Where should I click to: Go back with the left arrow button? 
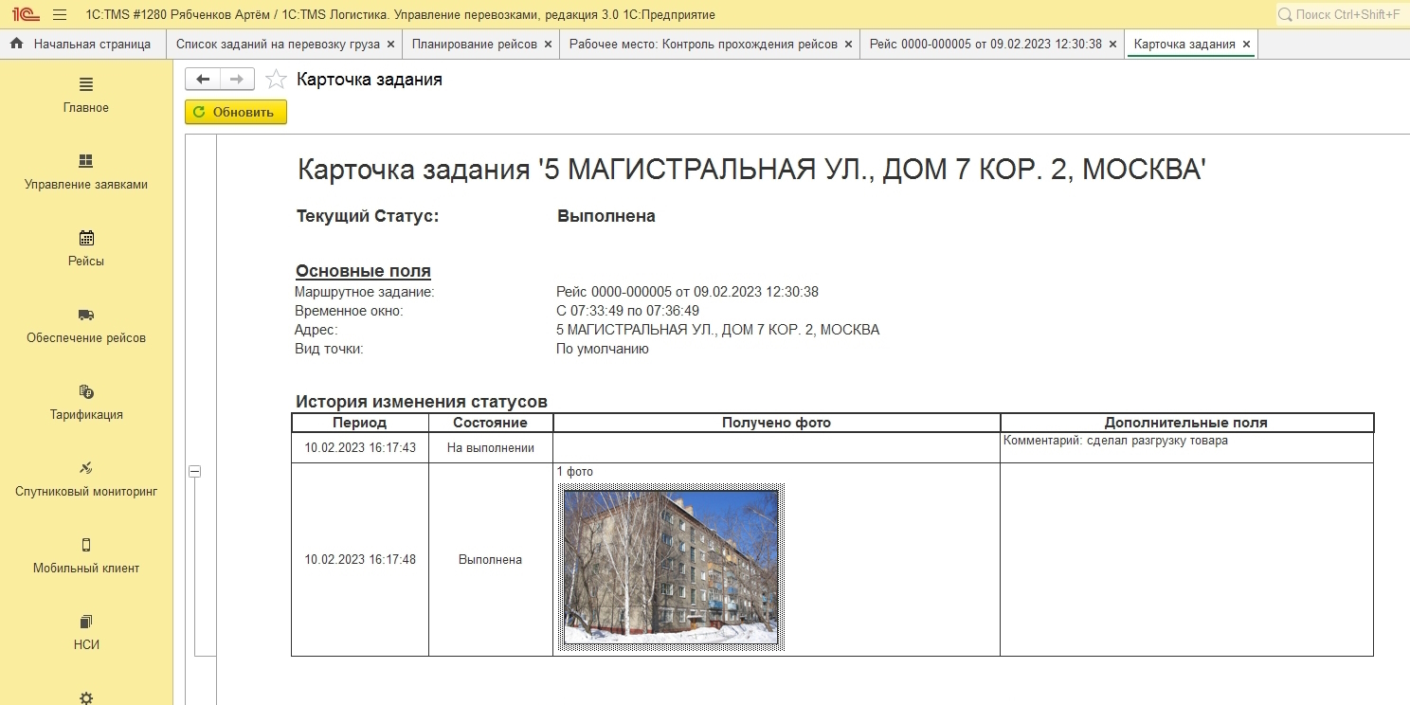click(x=203, y=80)
